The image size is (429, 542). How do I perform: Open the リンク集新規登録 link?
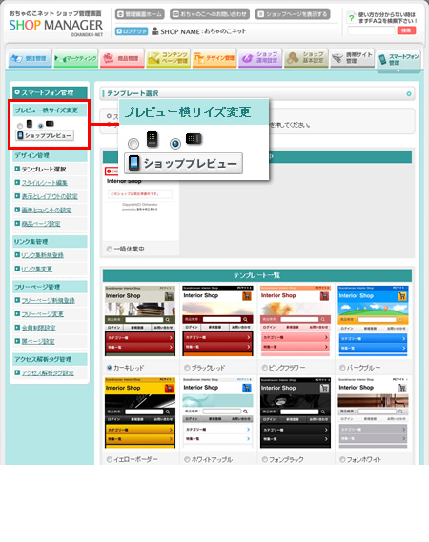(x=42, y=255)
